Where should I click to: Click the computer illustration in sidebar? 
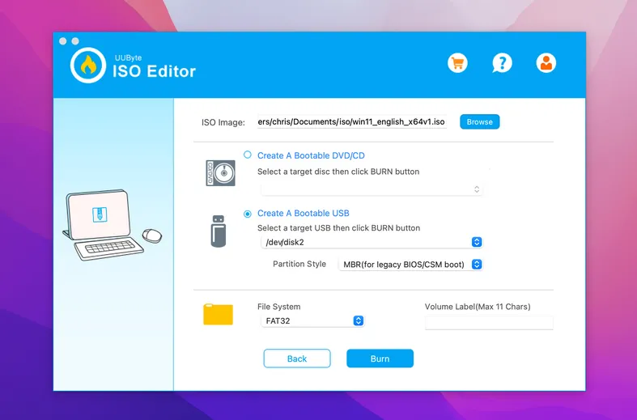(113, 225)
